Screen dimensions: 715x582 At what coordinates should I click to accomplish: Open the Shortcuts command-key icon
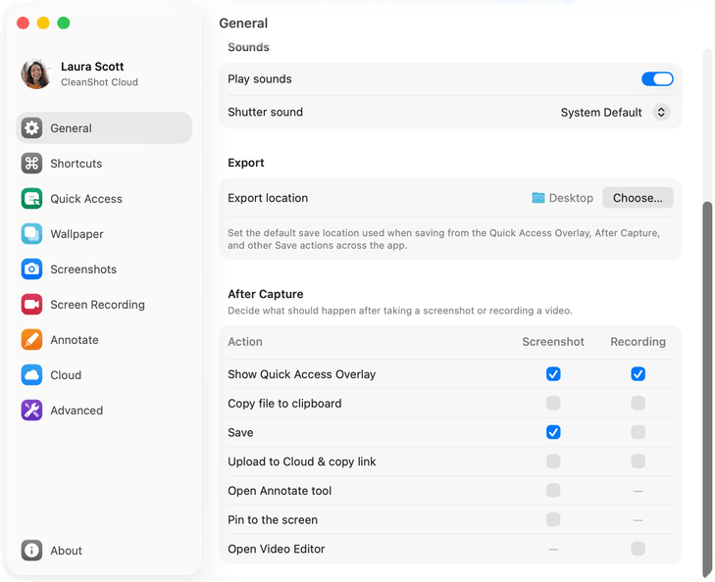[31, 164]
